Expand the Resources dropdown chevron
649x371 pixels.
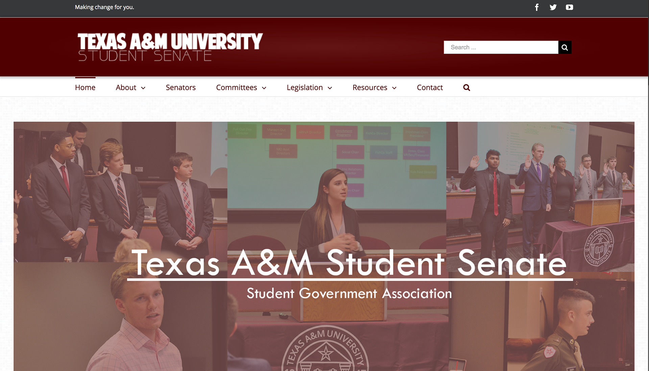click(394, 88)
